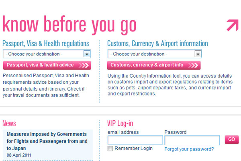
Task: Focus the Password input field
Action: point(192,140)
